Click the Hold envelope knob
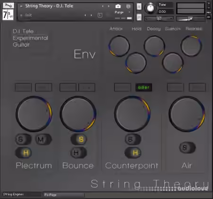Screen dimensions: 213x199 click(x=136, y=63)
